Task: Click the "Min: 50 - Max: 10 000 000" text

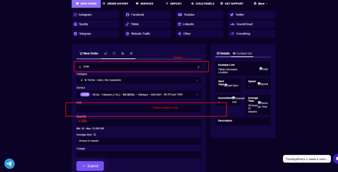Action: (x=90, y=129)
